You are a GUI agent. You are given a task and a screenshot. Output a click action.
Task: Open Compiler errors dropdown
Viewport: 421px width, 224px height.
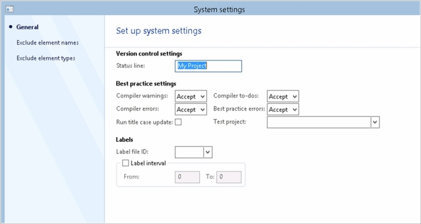point(191,109)
